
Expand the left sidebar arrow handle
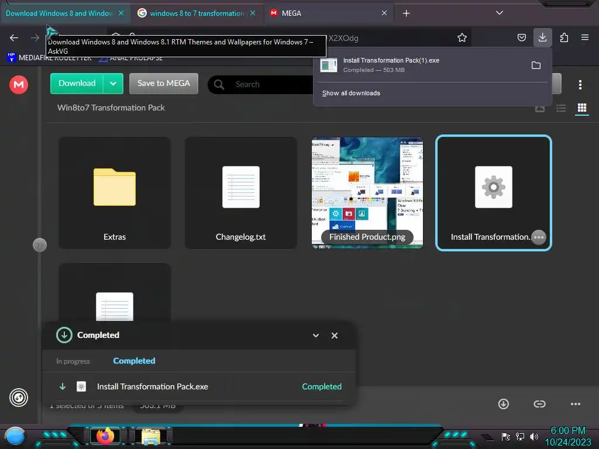[x=40, y=245]
